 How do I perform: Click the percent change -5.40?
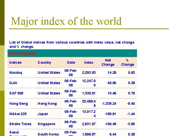click(131, 104)
